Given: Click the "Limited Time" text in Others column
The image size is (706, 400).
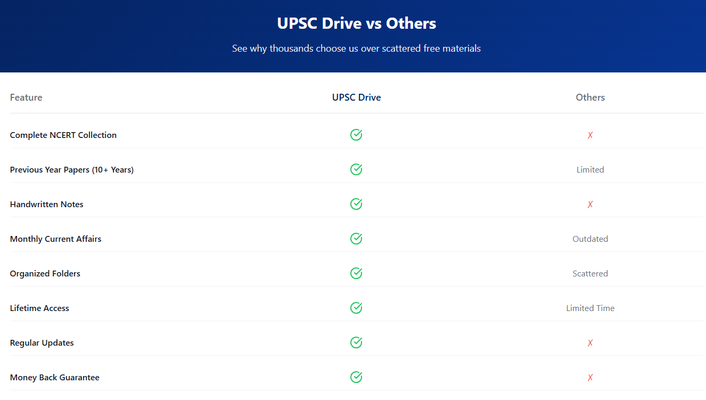Looking at the screenshot, I should pyautogui.click(x=590, y=308).
